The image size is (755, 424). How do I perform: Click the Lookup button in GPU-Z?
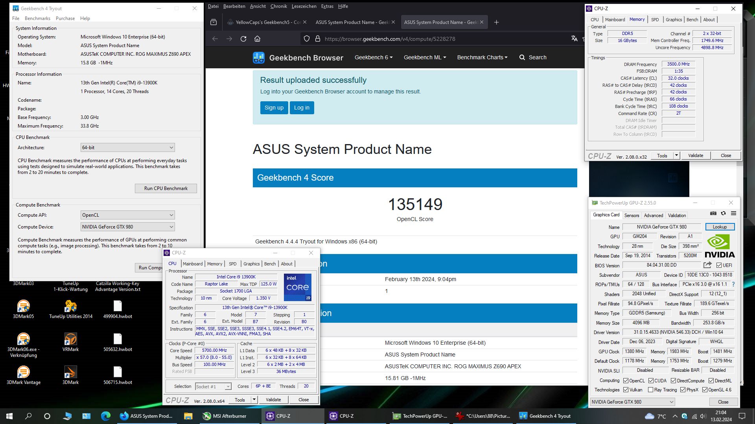point(720,227)
